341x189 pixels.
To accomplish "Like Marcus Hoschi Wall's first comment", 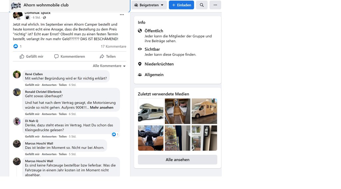I will pos(32,154).
